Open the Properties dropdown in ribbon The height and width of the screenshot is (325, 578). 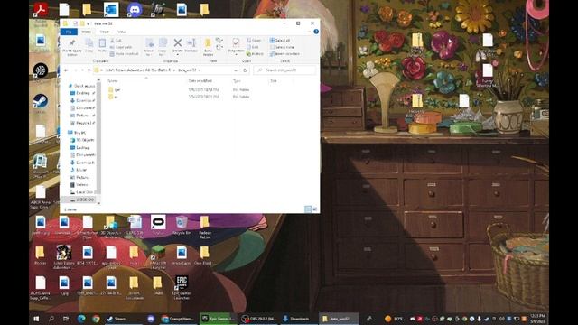236,53
